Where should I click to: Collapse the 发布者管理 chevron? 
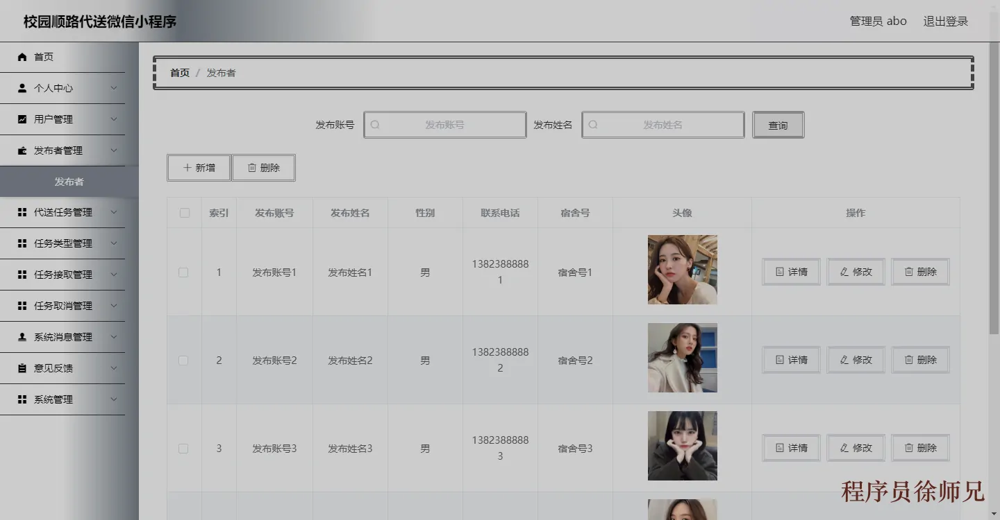114,150
